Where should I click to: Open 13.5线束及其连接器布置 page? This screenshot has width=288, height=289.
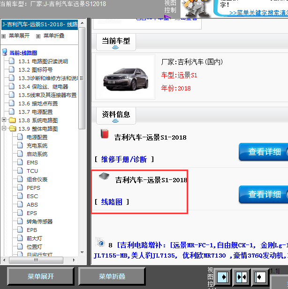click(x=47, y=95)
